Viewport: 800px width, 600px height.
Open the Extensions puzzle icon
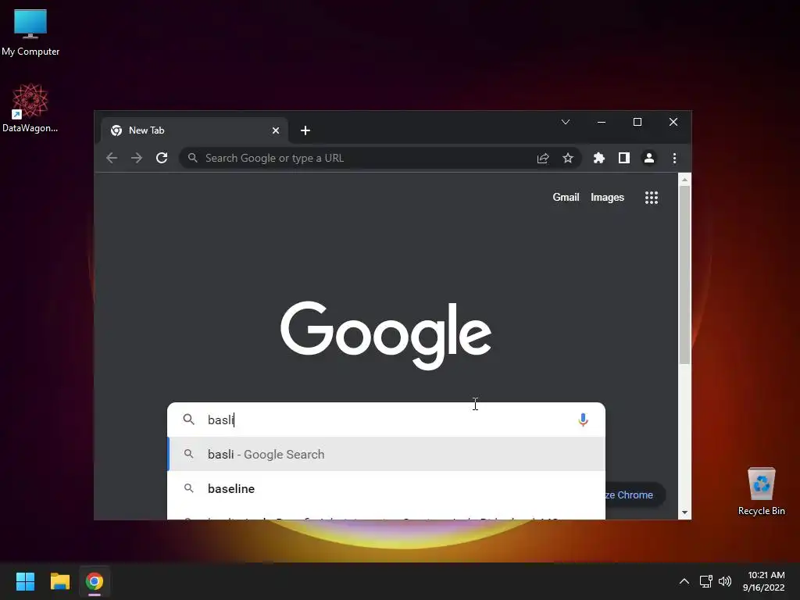(599, 158)
